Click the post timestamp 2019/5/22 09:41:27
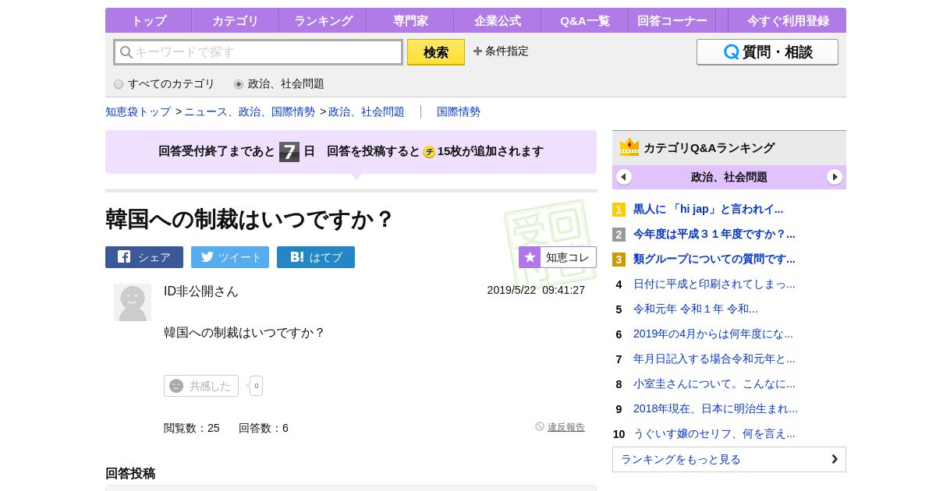 tap(536, 290)
